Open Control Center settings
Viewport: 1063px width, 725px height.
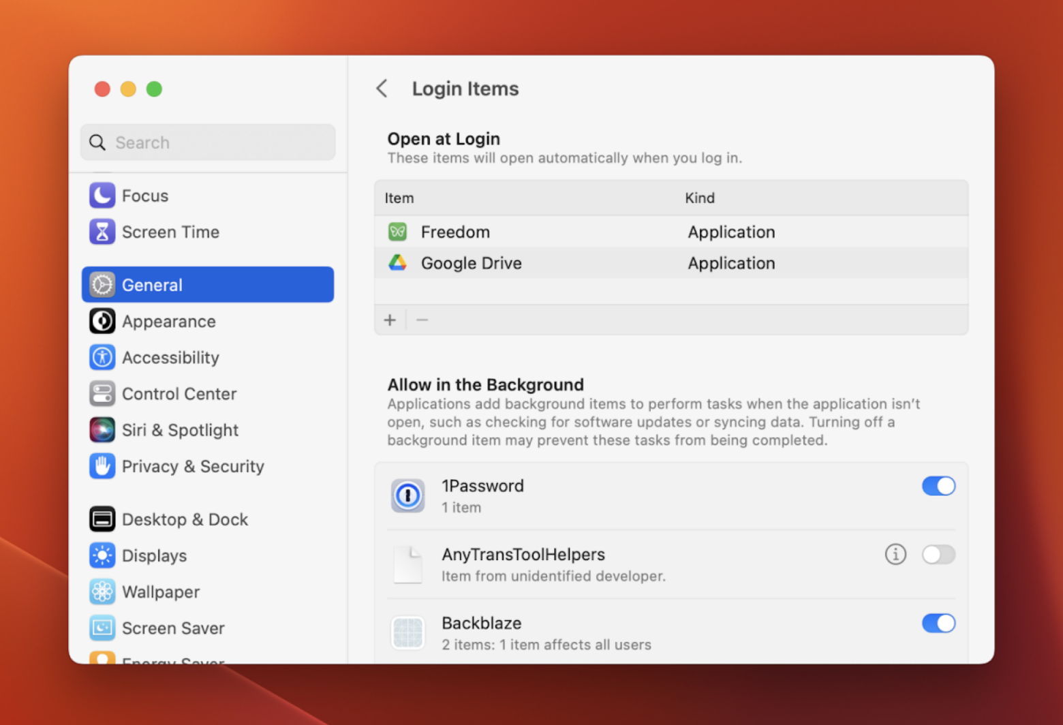102,393
